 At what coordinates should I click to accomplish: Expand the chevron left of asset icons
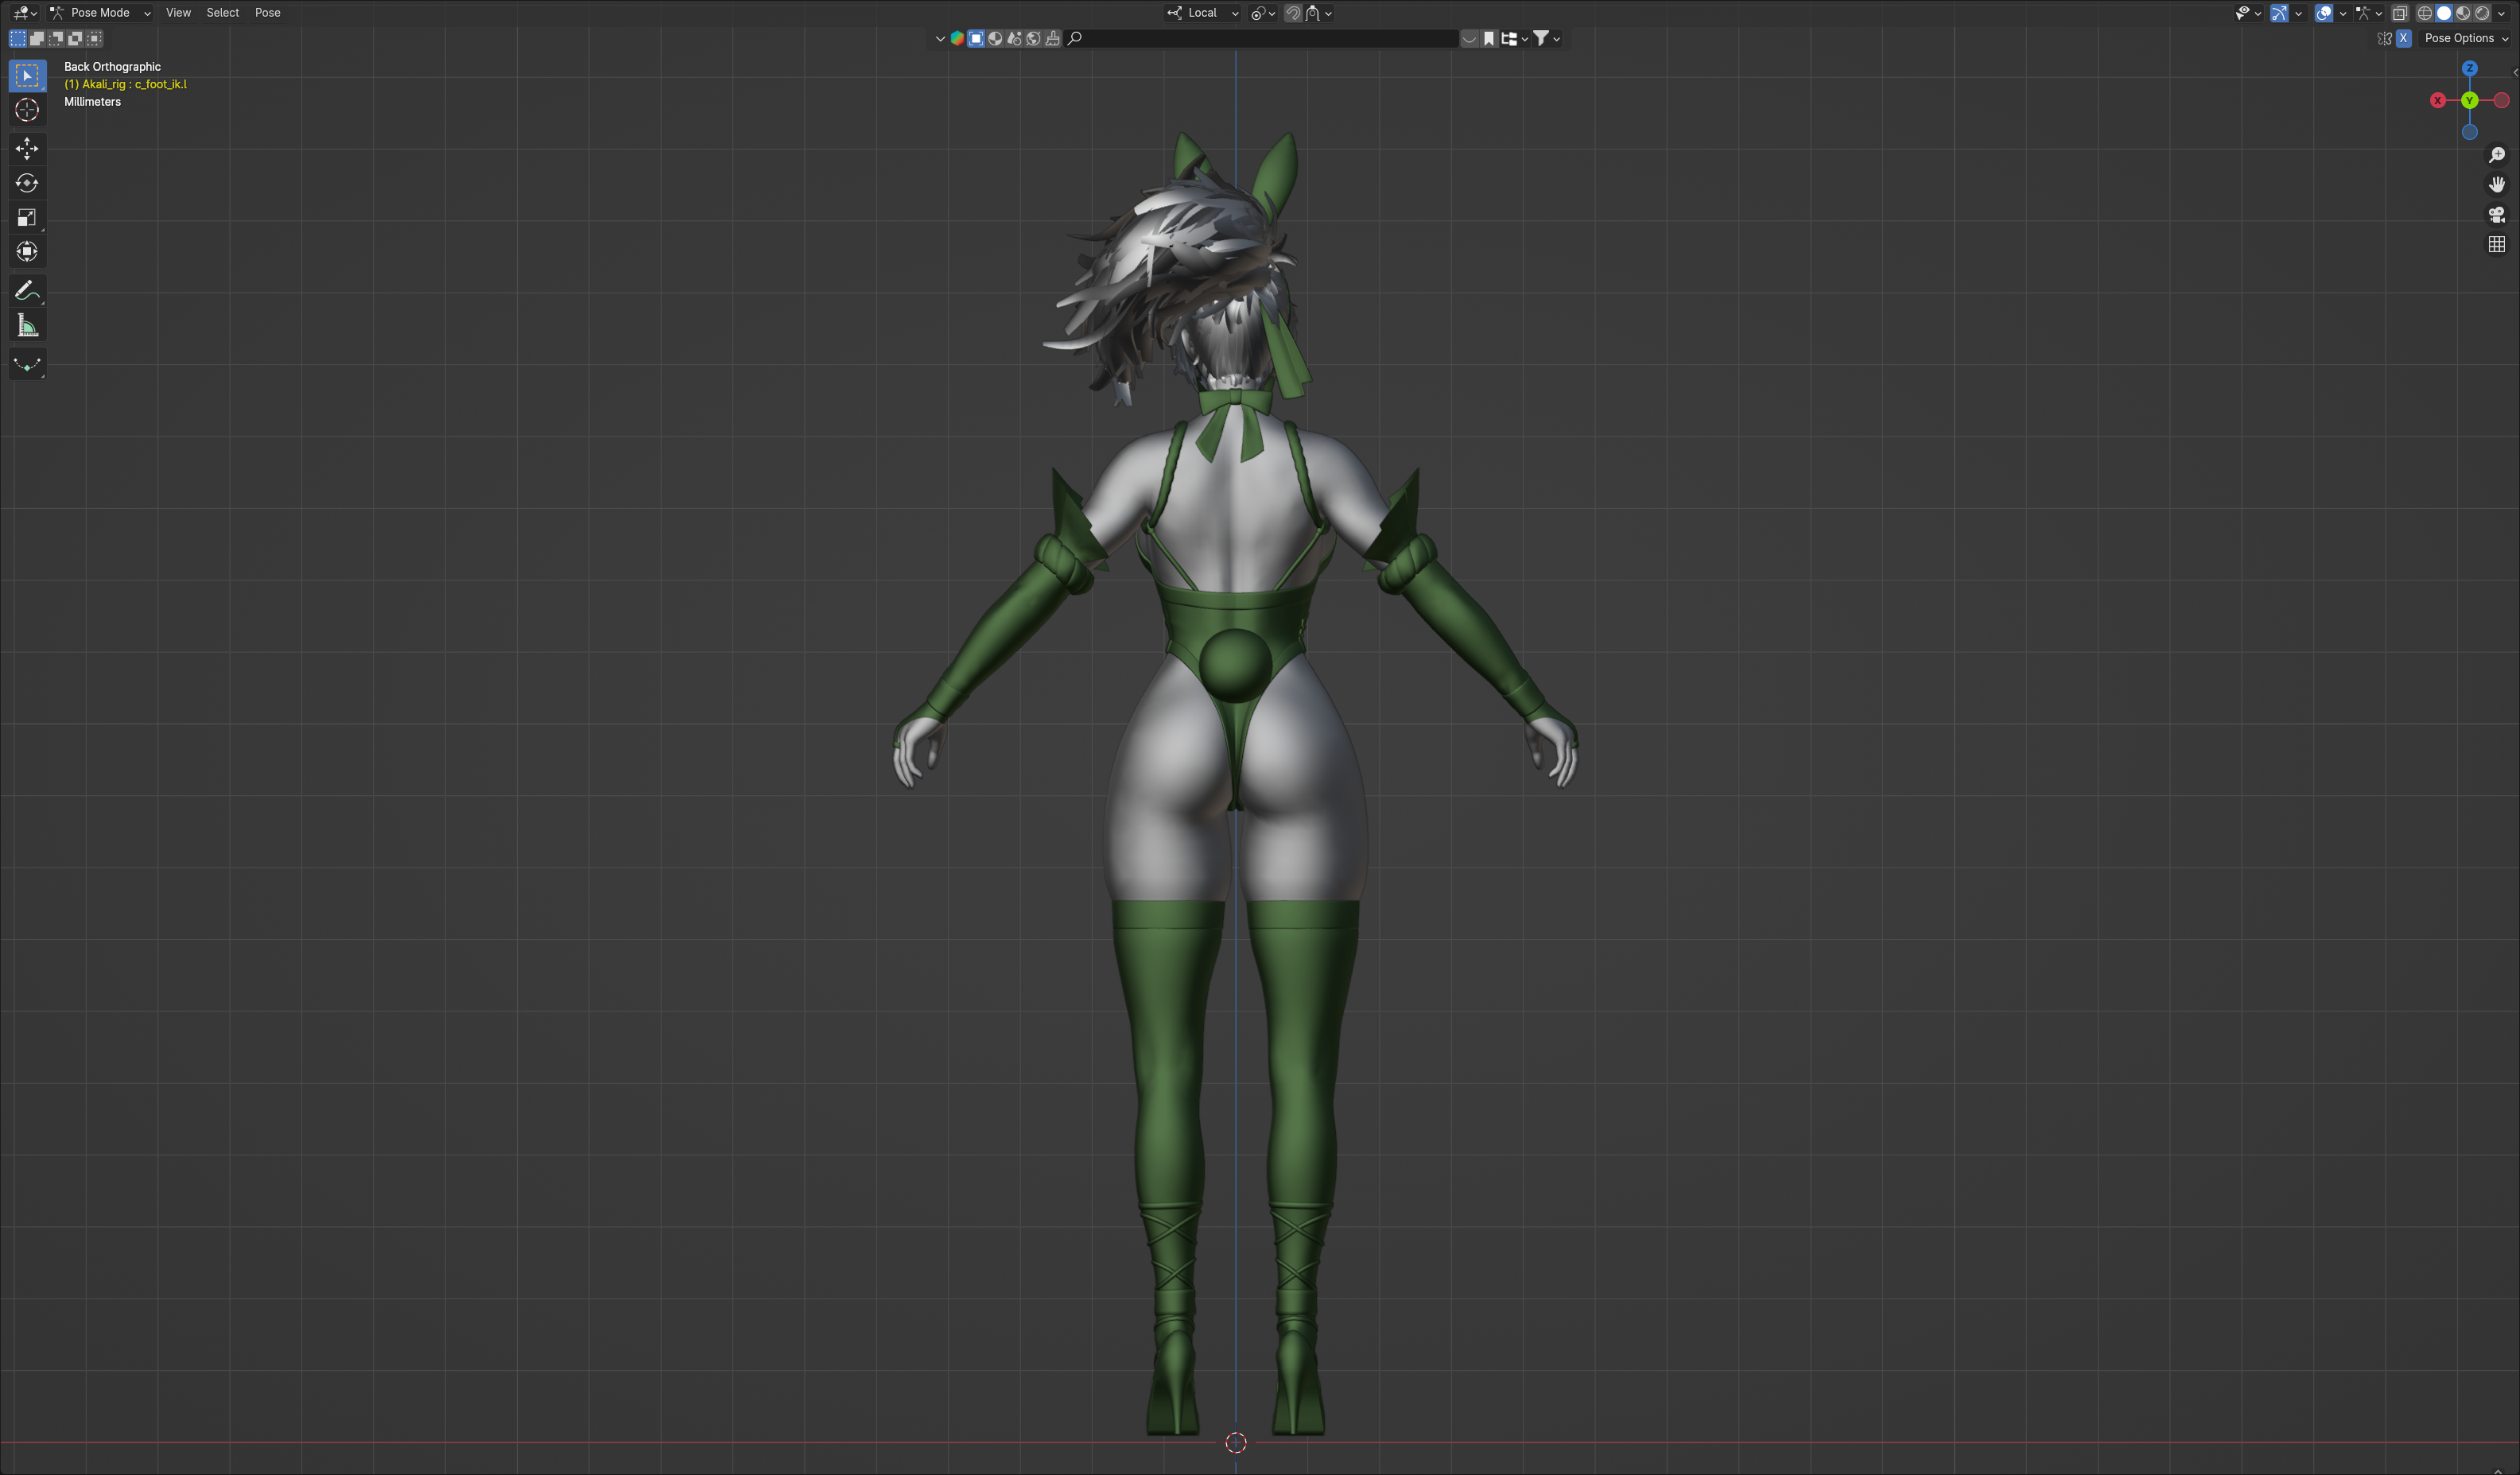tap(940, 39)
